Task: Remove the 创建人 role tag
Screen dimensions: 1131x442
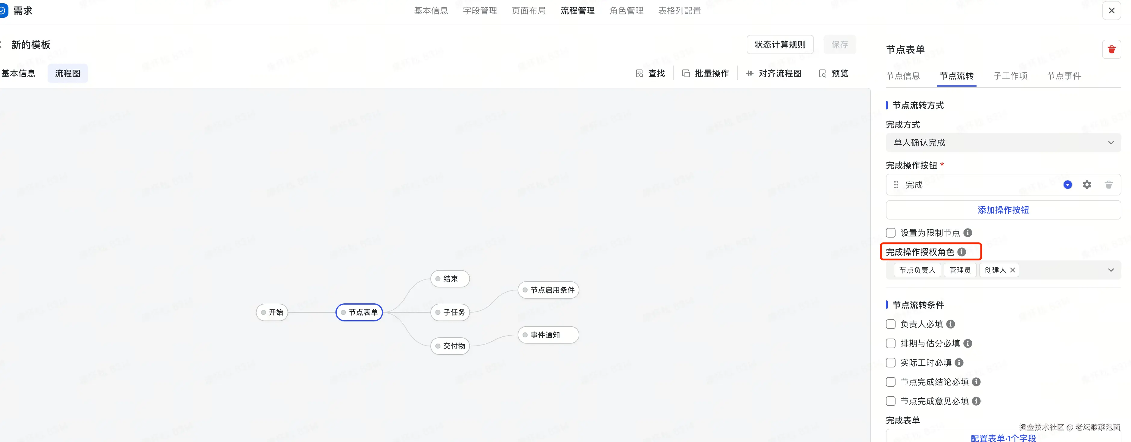Action: click(x=1012, y=270)
